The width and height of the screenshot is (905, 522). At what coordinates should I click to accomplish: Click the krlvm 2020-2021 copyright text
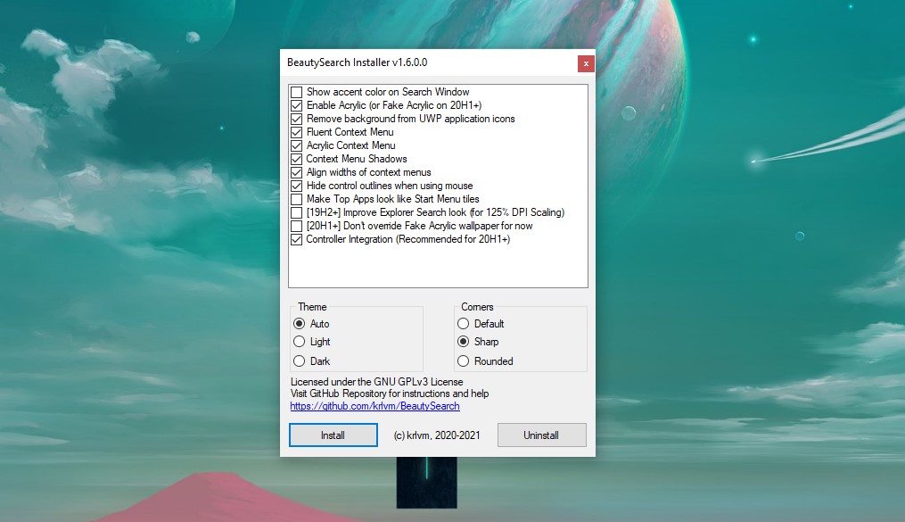[437, 435]
